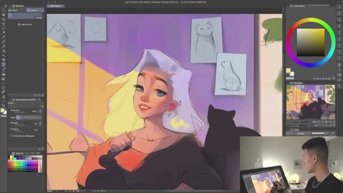Open the layer blending mode dropdown
Viewport: 343px width, 193px height.
(302, 133)
